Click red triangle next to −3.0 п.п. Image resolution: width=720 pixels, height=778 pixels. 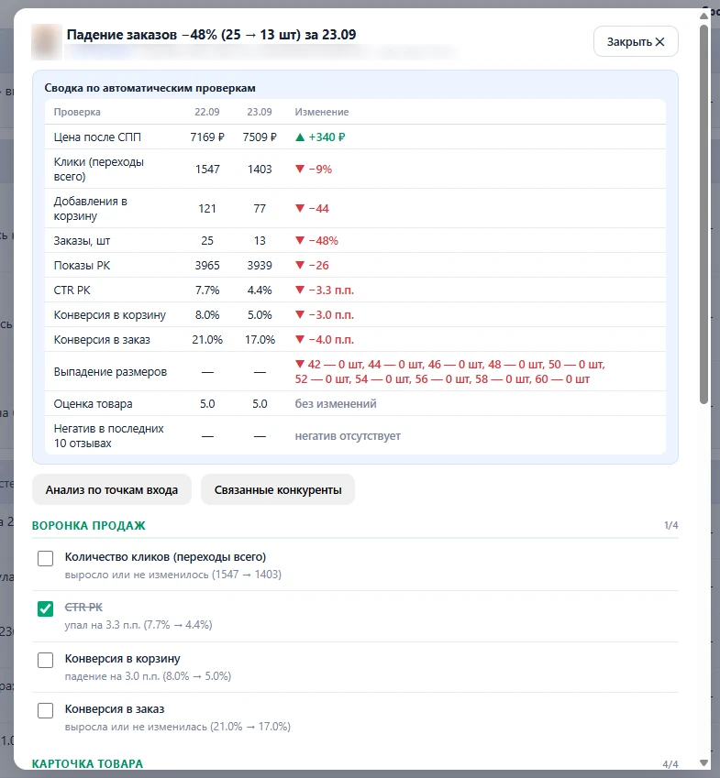pos(299,314)
